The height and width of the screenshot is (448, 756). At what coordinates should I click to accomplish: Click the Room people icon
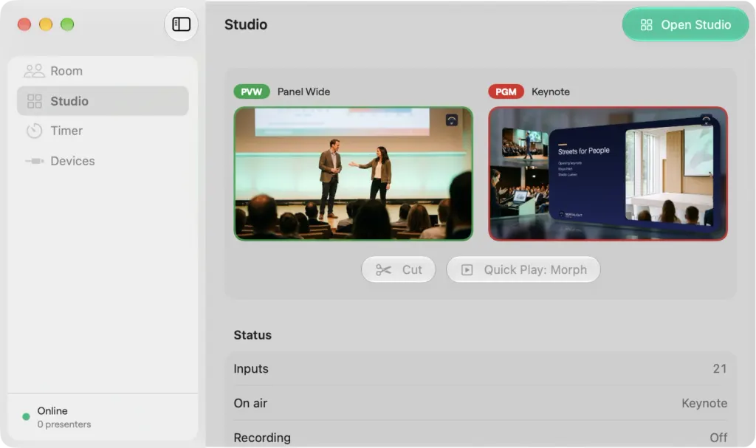34,71
